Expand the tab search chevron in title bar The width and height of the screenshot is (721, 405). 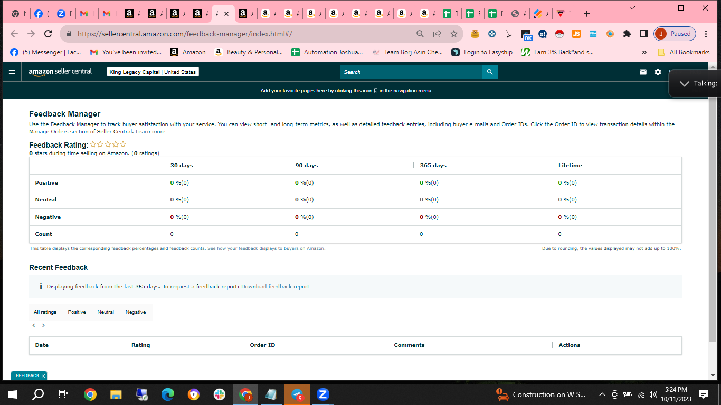633,8
